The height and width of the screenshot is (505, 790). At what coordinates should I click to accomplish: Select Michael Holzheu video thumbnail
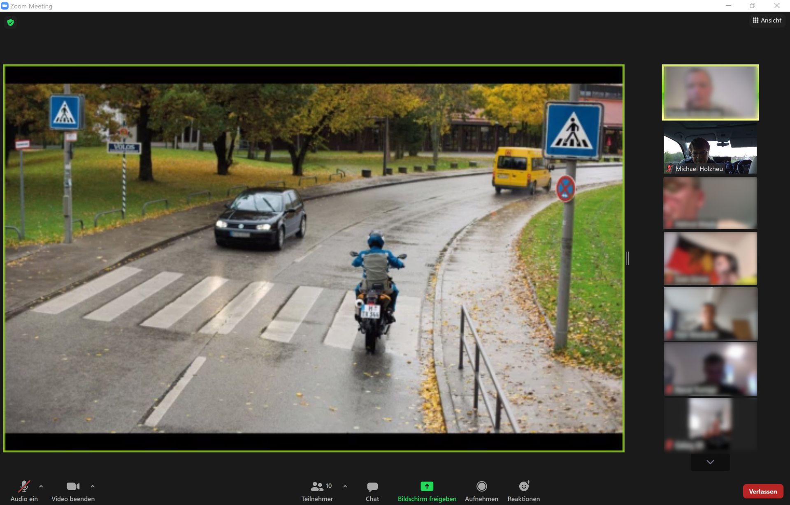click(x=710, y=148)
